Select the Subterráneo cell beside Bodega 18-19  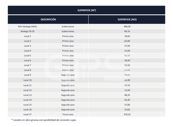[68, 31]
